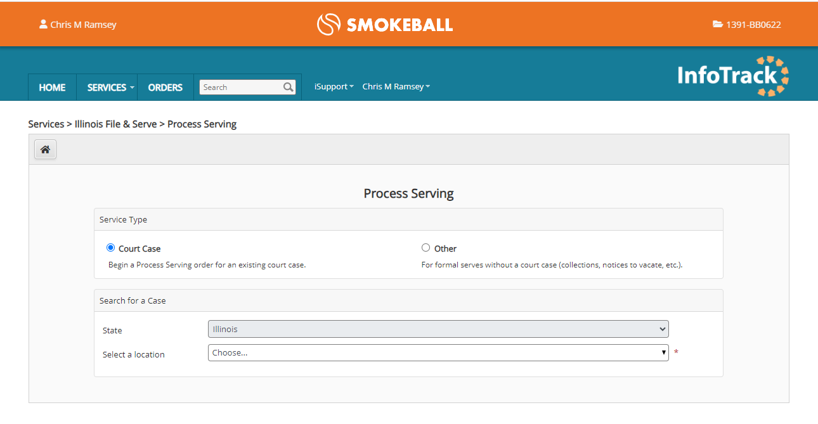Click the InfoTrack logo
Viewport: 818px width, 424px height.
coord(733,76)
